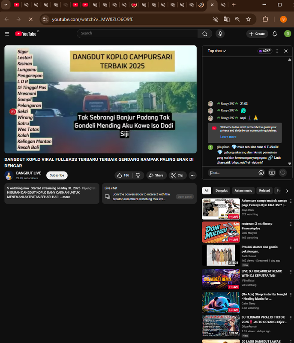Open DANGDUT LIVE channel name link
The width and height of the screenshot is (294, 343).
[28, 173]
